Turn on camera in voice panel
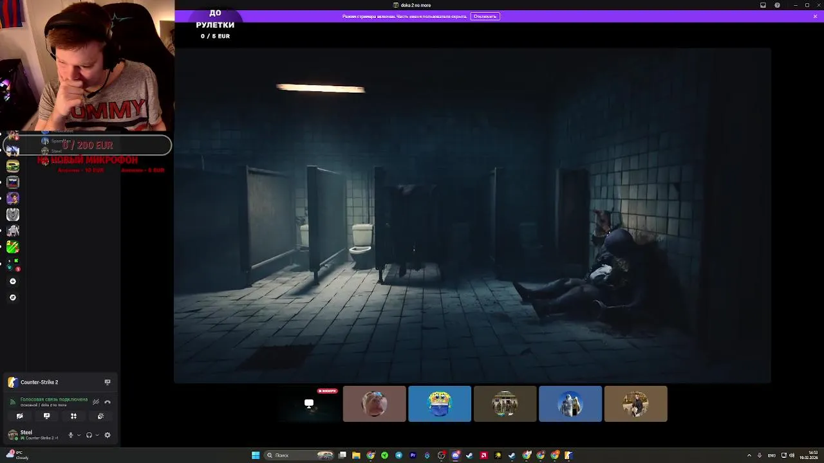 (x=19, y=416)
